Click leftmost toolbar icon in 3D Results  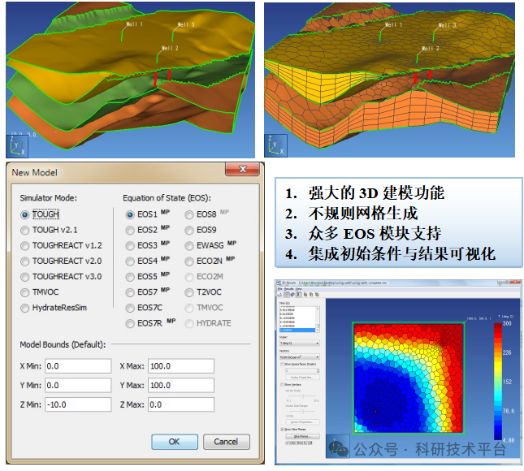[x=279, y=295]
